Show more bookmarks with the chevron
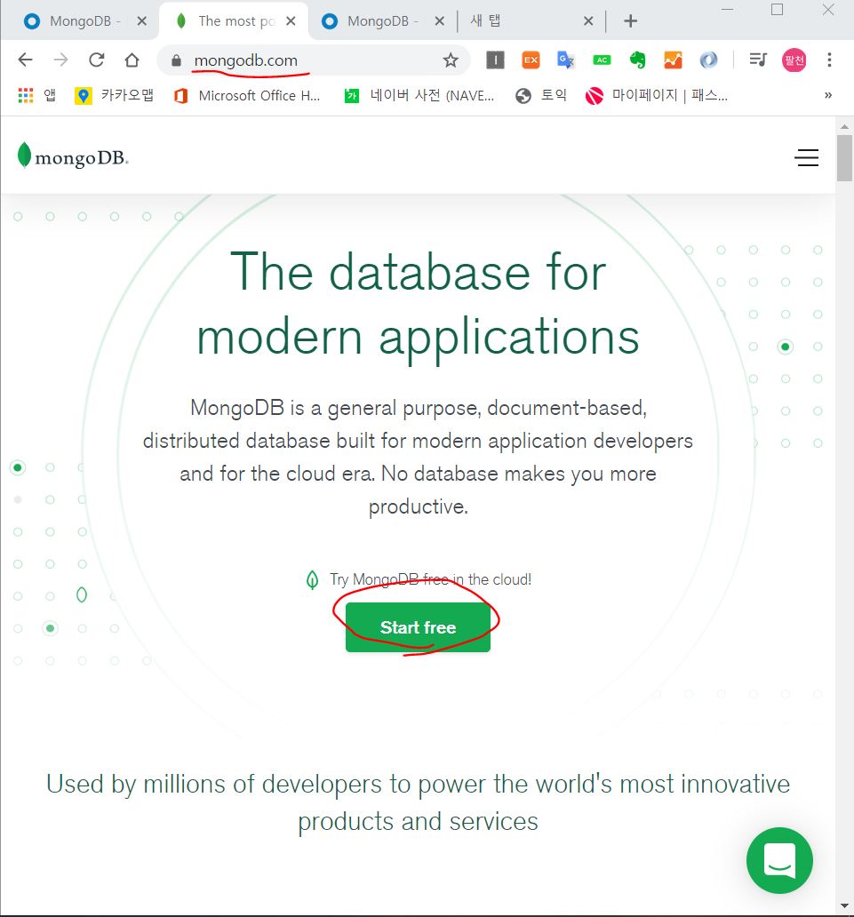Viewport: 854px width, 917px height. tap(828, 95)
